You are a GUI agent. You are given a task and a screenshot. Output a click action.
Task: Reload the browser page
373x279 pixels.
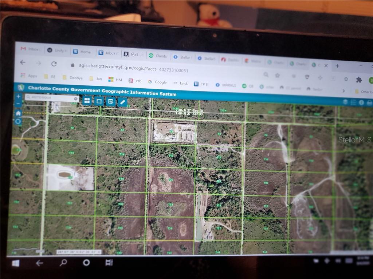54,64
